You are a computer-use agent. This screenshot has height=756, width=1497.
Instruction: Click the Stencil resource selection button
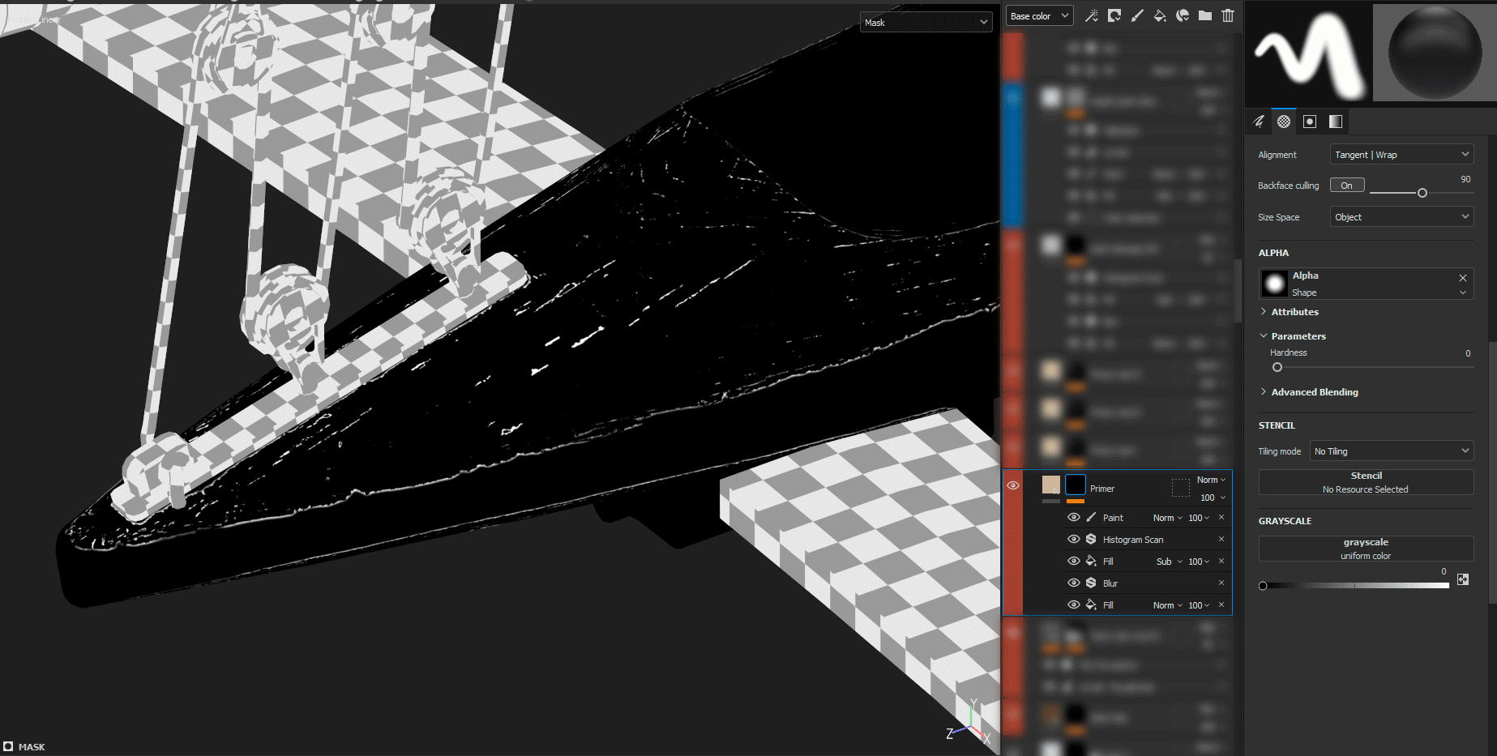click(x=1366, y=482)
